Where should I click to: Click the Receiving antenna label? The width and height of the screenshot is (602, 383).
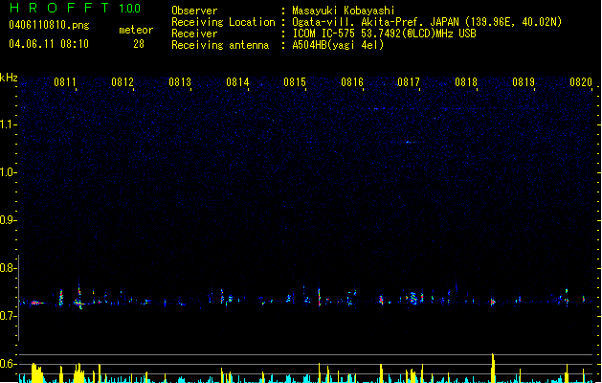pos(220,45)
